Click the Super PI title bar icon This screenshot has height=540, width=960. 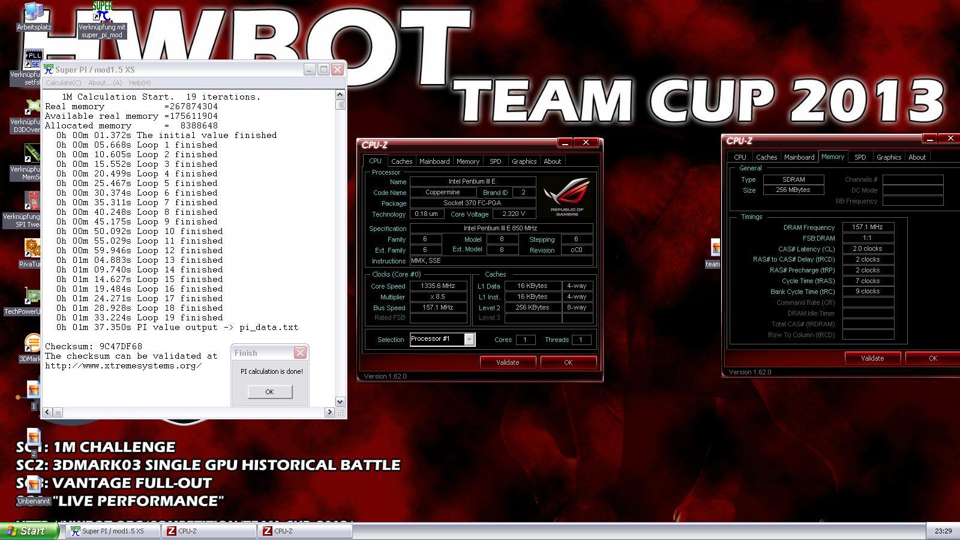click(49, 69)
